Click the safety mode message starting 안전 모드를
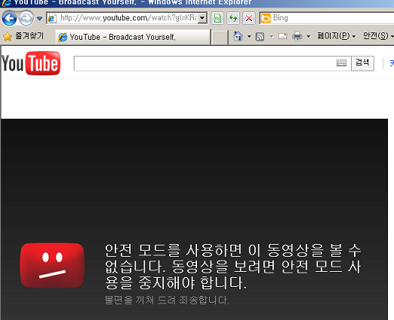Viewport: 394px width, 320px height. [x=233, y=267]
